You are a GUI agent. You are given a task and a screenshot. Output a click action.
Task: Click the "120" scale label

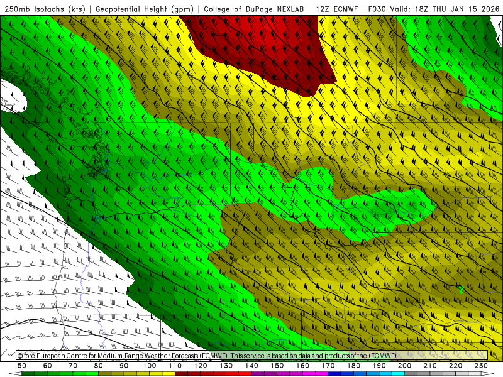200,366
